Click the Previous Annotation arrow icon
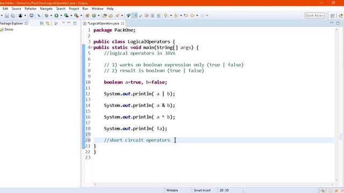344x193 pixels. point(176,16)
